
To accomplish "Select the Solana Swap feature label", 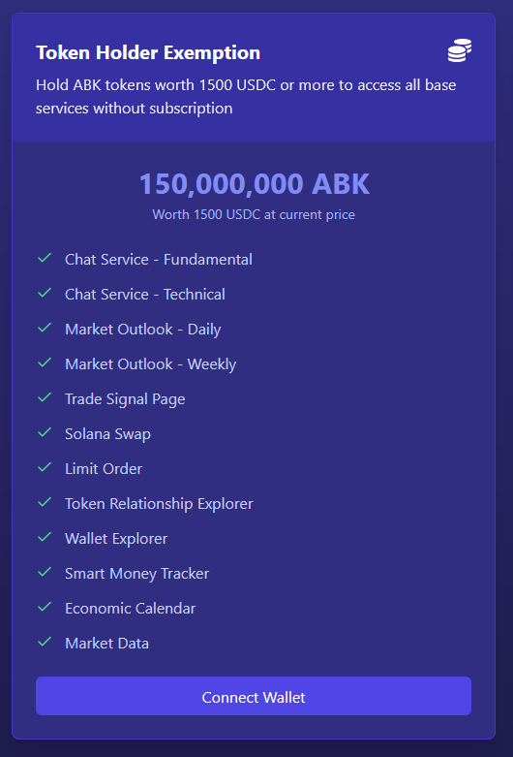I will pyautogui.click(x=108, y=434).
